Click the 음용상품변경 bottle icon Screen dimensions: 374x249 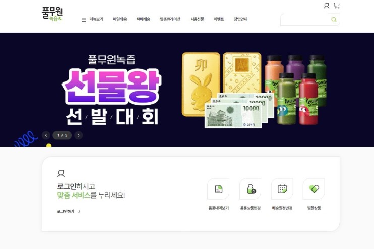[250, 189]
